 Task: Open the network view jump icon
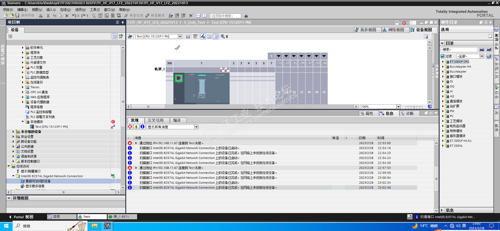130,36
